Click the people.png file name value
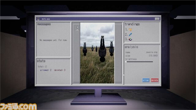This screenshot has width=196, height=110. [x=152, y=52]
